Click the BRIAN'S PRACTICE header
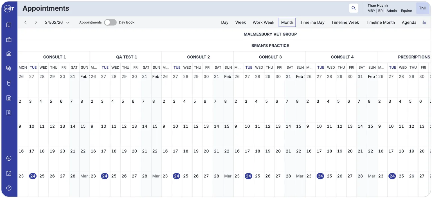 click(x=270, y=46)
